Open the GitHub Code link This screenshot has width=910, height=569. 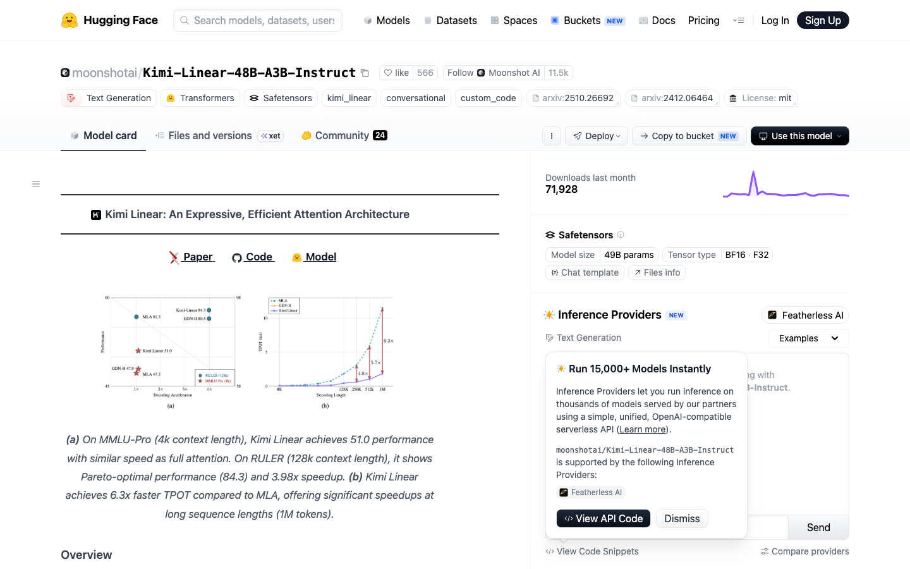[x=253, y=257]
